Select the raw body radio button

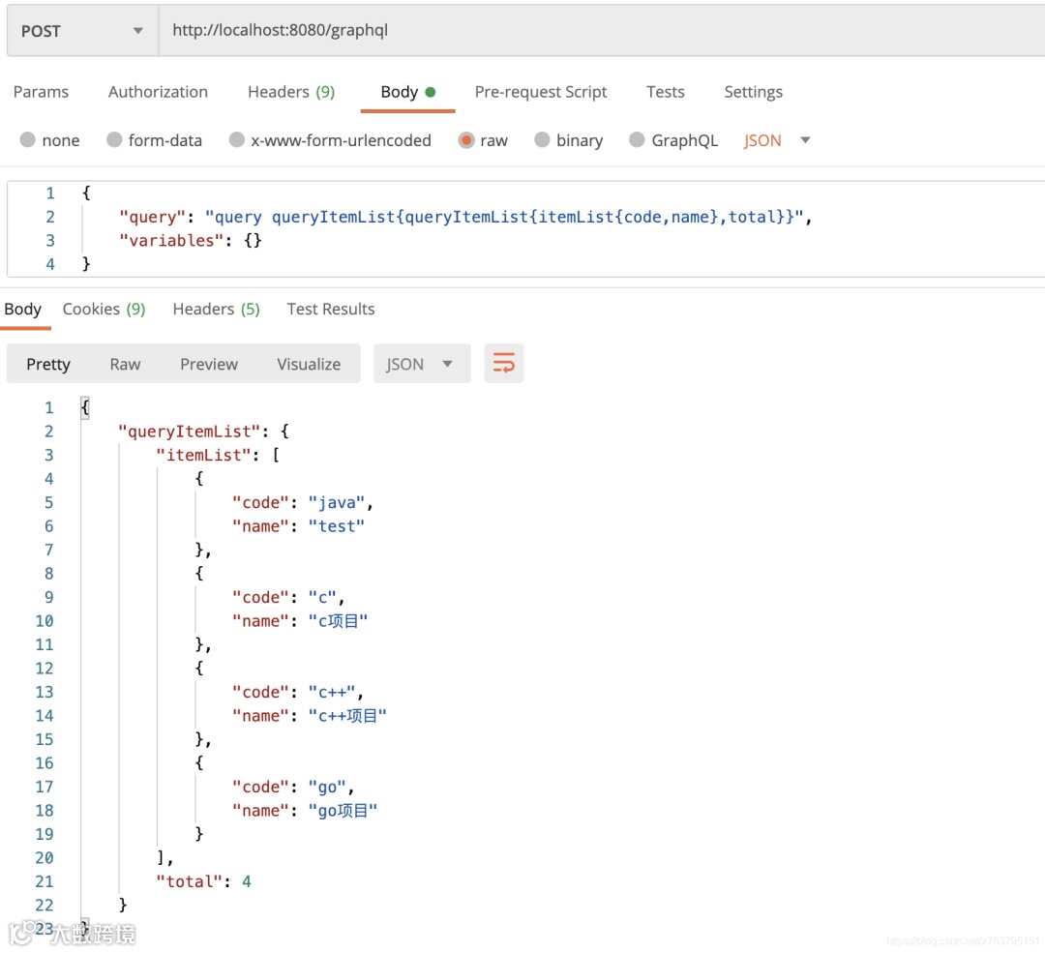[466, 140]
